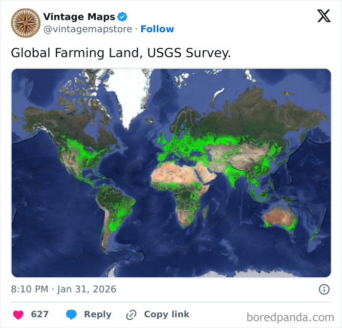Viewport: 342px width, 328px height.
Task: Click the X logo in the corner
Action: point(324,16)
